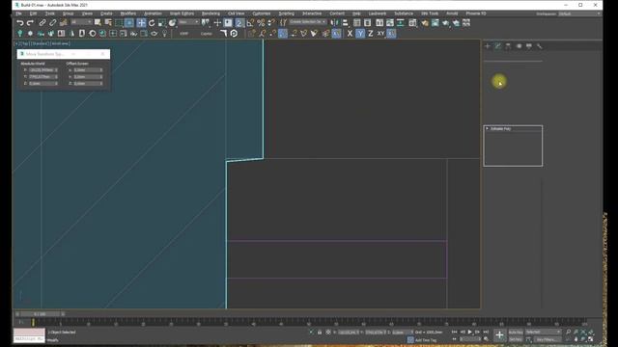618x347 pixels.
Task: Toggle the Selection Lock padlock icon
Action: click(320, 333)
